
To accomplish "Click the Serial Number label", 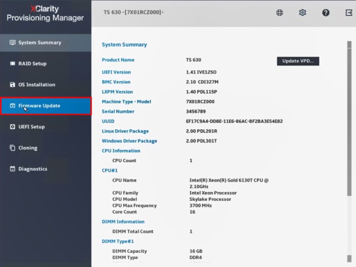I will 118,112.
